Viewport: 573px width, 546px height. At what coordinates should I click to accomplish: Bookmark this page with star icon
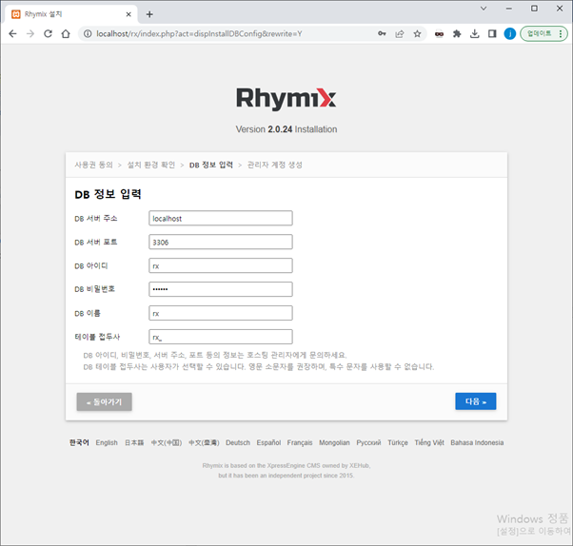(417, 34)
